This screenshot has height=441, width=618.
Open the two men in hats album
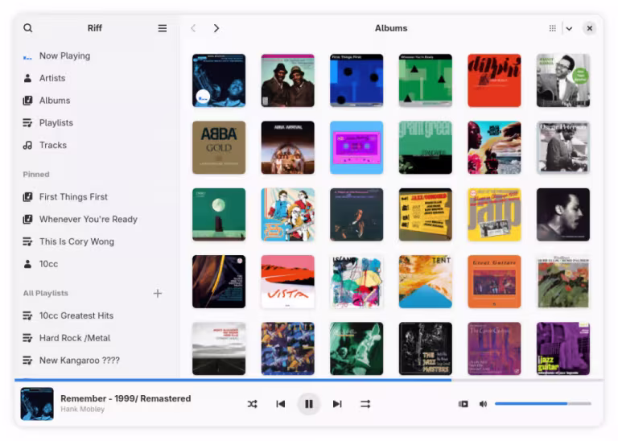(288, 80)
